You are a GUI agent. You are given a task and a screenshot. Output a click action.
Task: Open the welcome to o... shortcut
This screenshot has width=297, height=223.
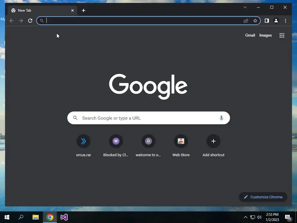[148, 146]
